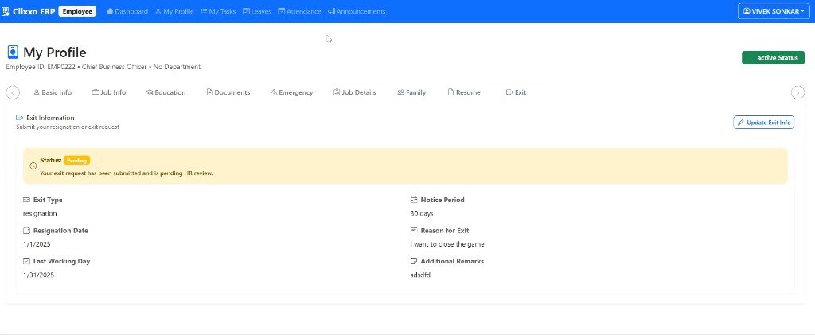Click the Additional Remarks note icon
The width and height of the screenshot is (815, 335).
pyautogui.click(x=414, y=261)
